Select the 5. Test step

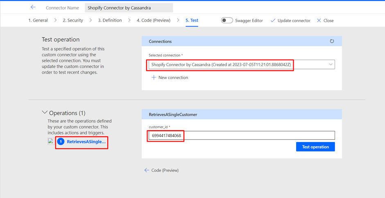[x=192, y=20]
